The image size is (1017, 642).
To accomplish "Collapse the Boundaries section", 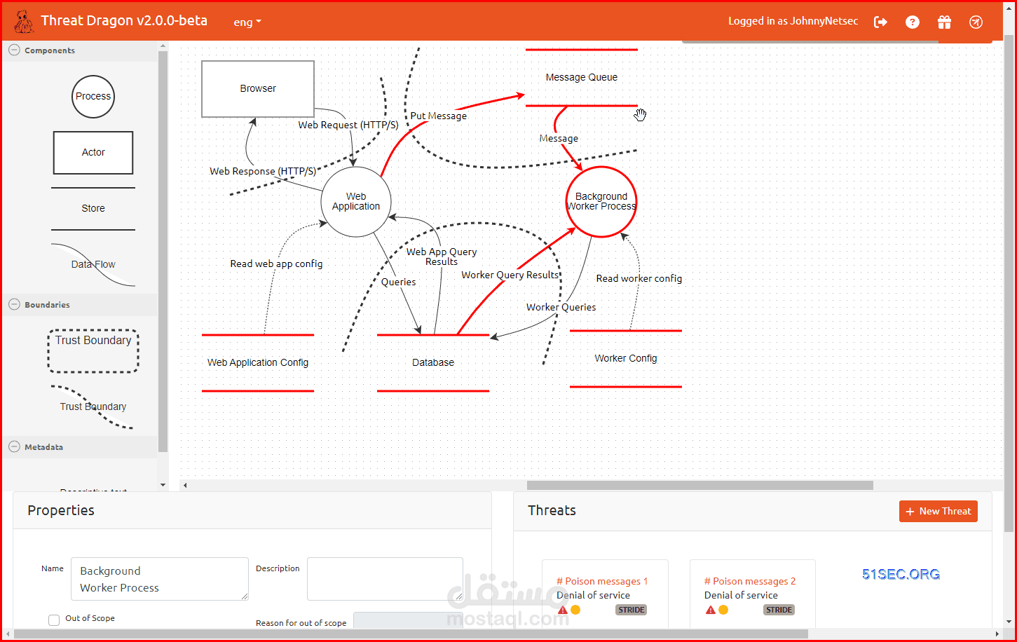I will point(13,305).
